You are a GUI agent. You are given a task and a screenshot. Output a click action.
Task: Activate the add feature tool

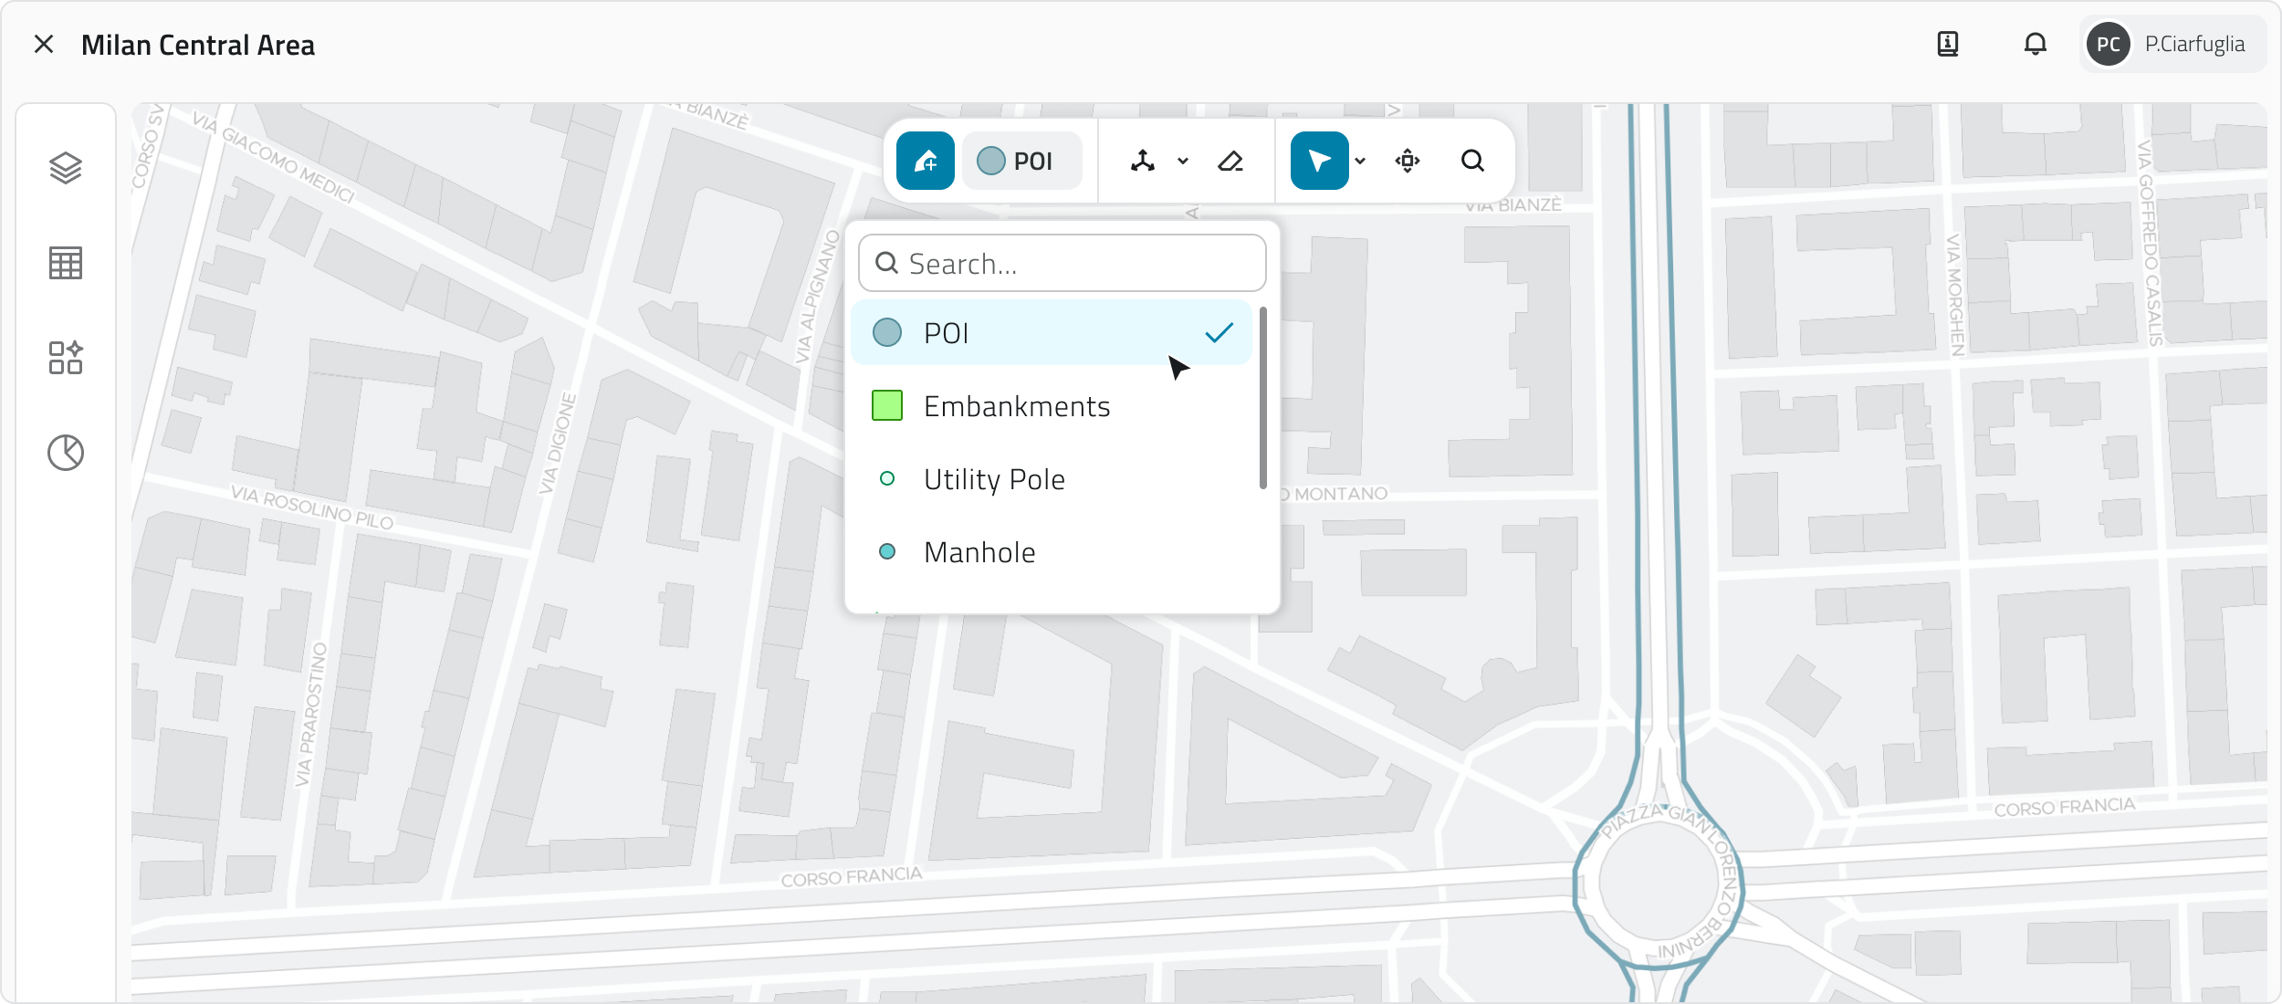[926, 161]
